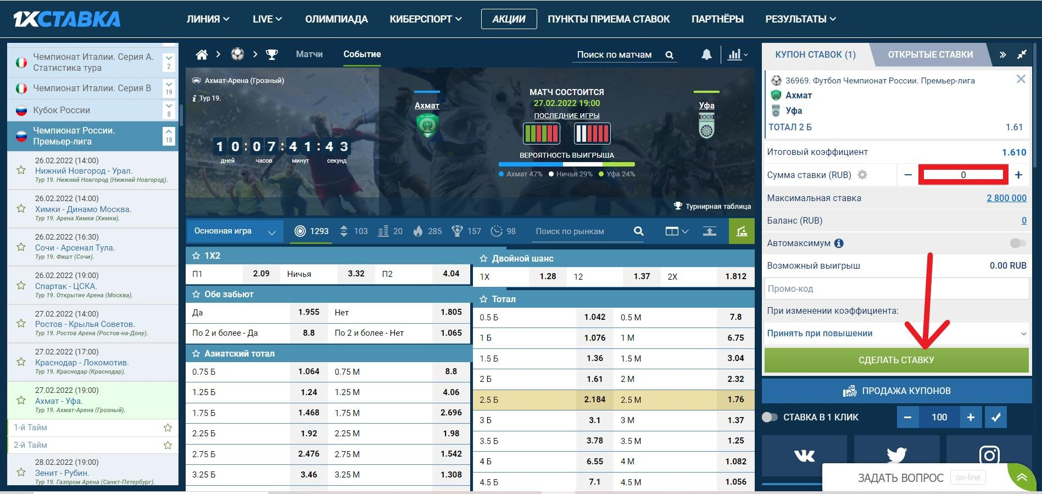Image resolution: width=1042 pixels, height=494 pixels.
Task: Select the 103 markets filter icon
Action: pos(353,231)
